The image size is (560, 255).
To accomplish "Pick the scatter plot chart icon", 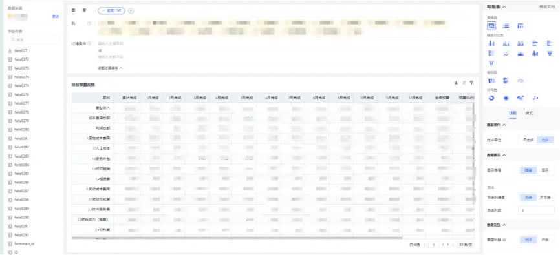I will pyautogui.click(x=535, y=97).
